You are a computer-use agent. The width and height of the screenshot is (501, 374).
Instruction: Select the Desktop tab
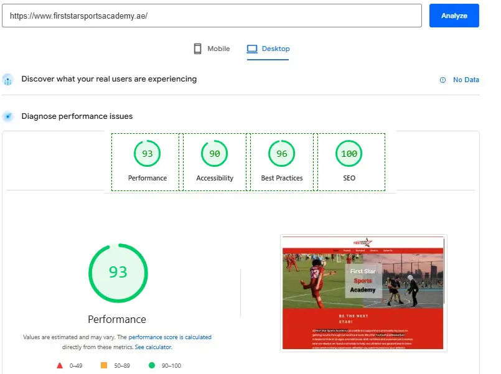pos(268,49)
